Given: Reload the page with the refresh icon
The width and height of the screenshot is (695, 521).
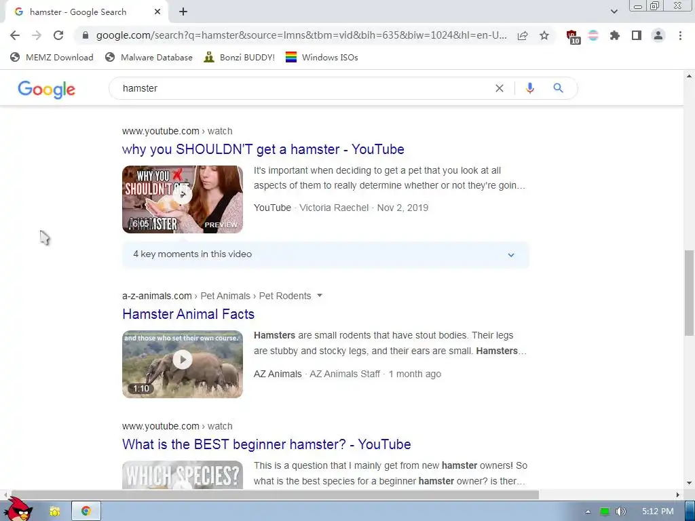Looking at the screenshot, I should (x=58, y=35).
